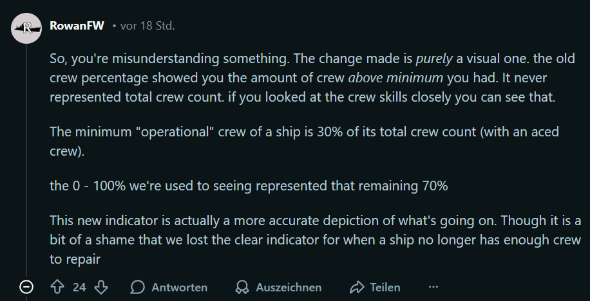Click the paragraph starting "The minimum operational crew"
The image size is (590, 301).
click(x=304, y=141)
